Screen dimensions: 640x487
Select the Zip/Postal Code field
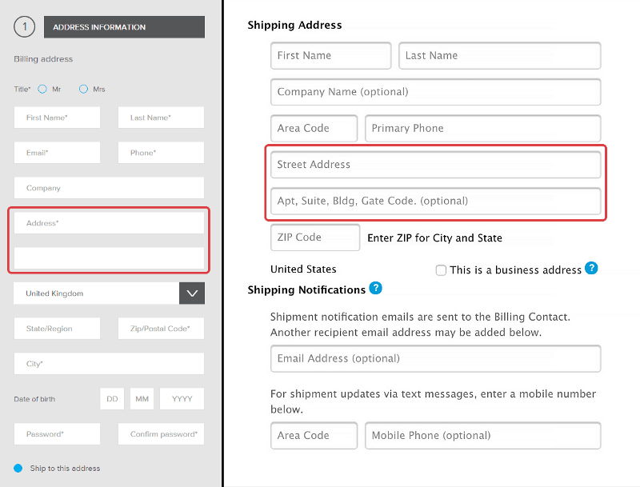[162, 329]
